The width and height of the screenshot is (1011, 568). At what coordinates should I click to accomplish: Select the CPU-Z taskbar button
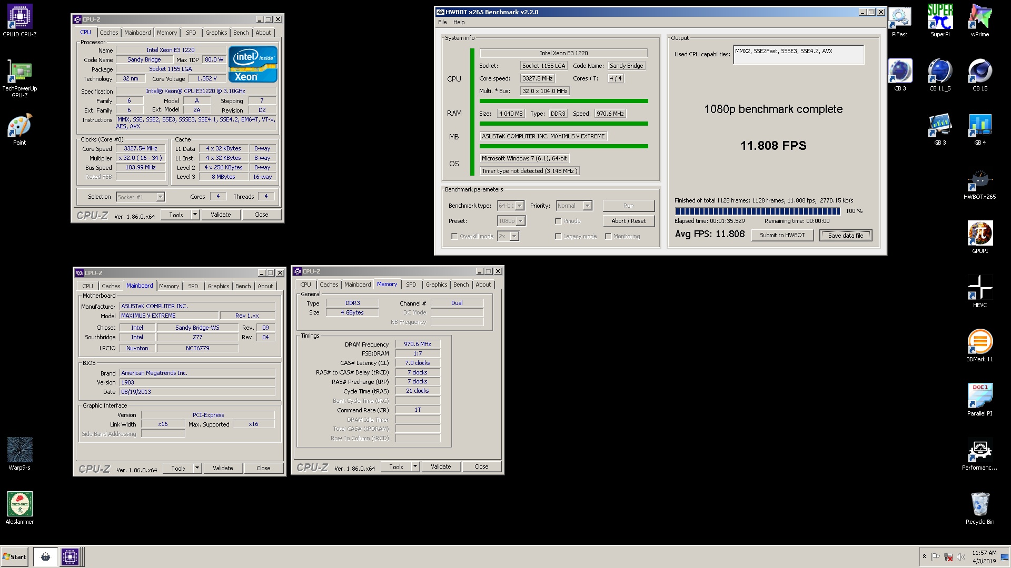click(x=70, y=557)
